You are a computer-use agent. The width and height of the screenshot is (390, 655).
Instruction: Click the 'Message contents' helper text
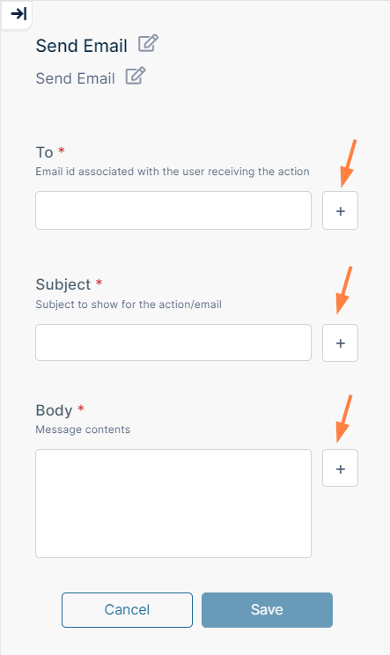click(83, 430)
